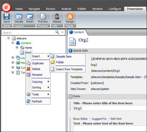Collapse the Content tree node

13,43
